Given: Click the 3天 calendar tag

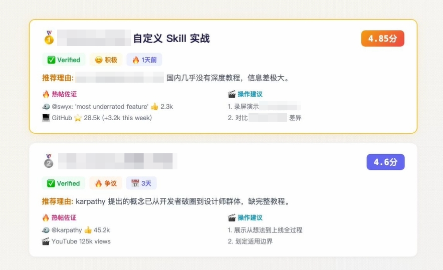Looking at the screenshot, I should pyautogui.click(x=144, y=183).
